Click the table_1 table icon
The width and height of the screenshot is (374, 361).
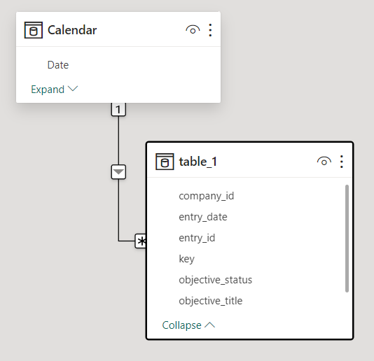click(x=165, y=162)
